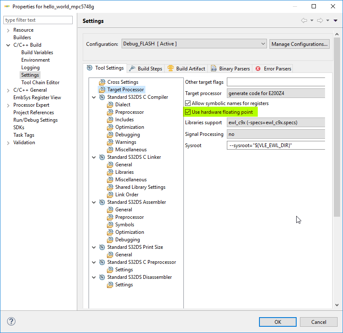Switch to the Build Steps tab
Screen dimensions: 343x333
(146, 68)
